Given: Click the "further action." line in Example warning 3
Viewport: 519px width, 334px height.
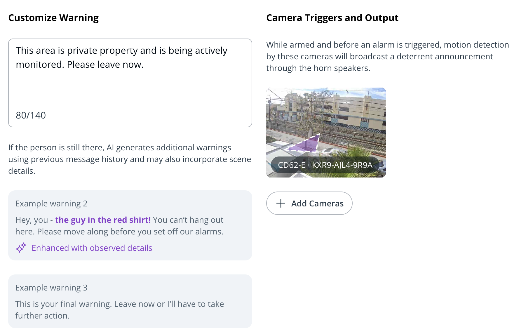Looking at the screenshot, I should tap(42, 316).
